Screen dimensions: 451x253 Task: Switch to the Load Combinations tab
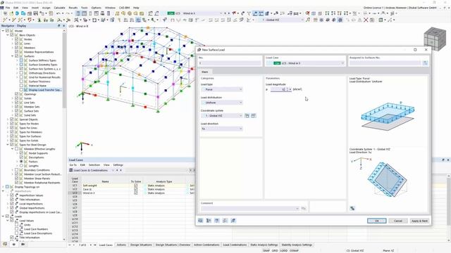point(235,245)
